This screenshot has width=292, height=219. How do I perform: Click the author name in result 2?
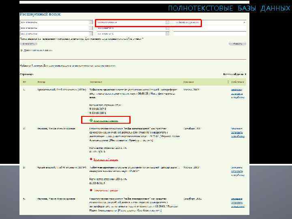(x=56, y=129)
